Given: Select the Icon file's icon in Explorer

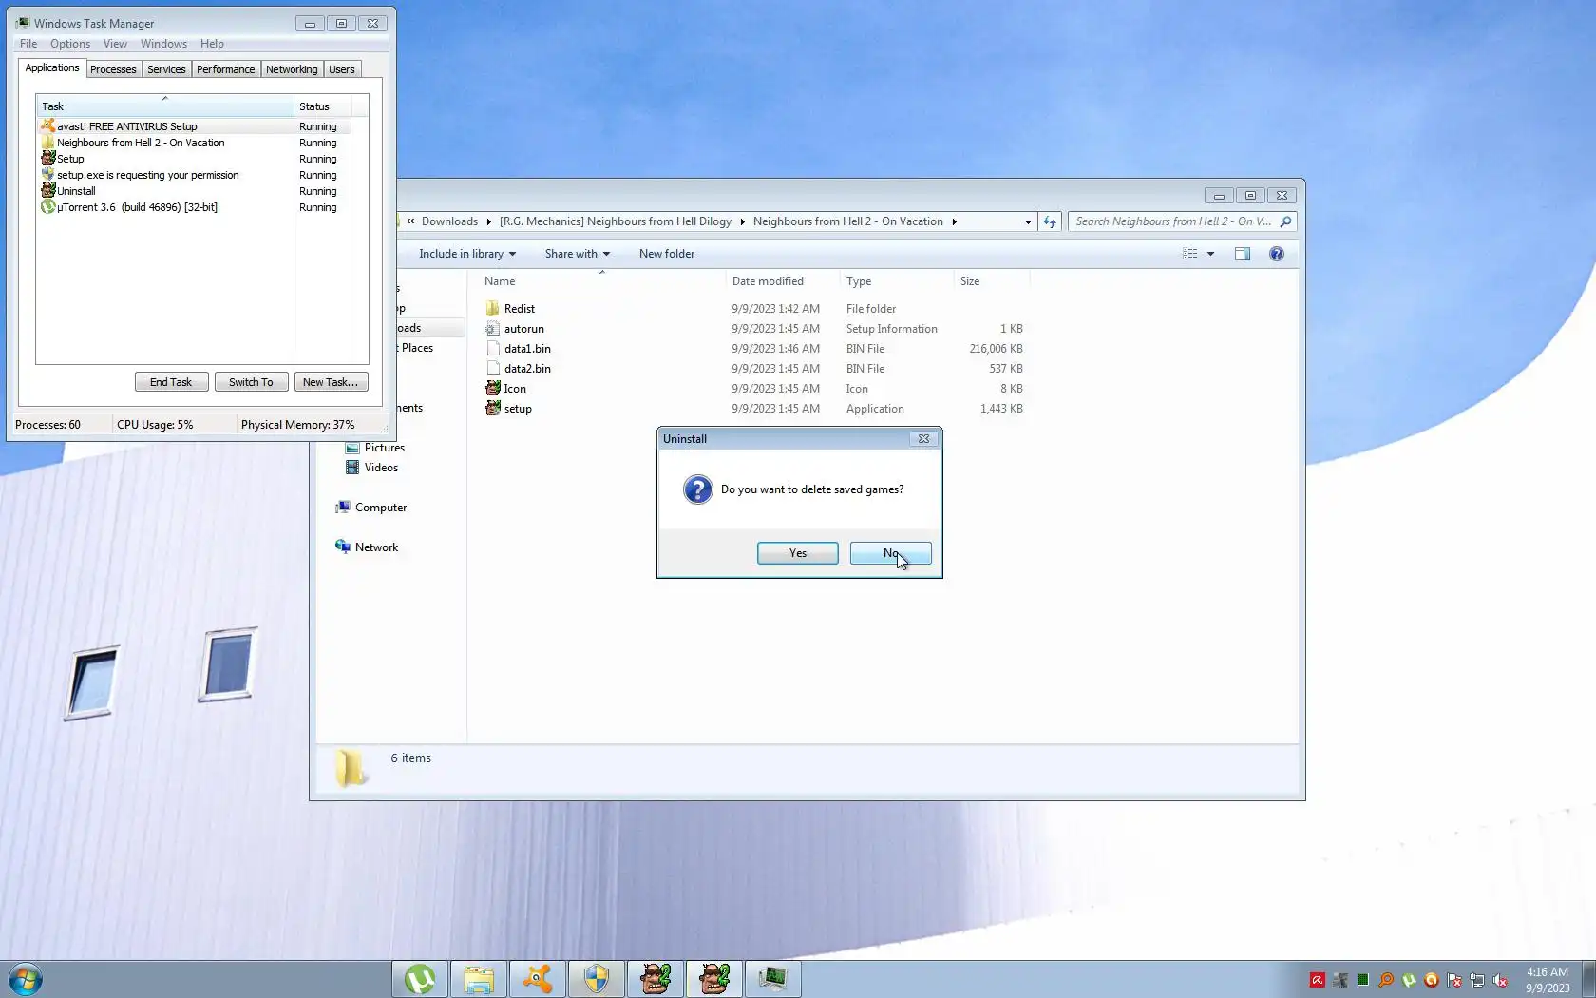Looking at the screenshot, I should coord(492,389).
